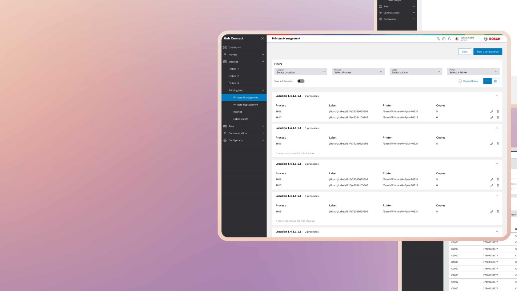Open help via question mark icon
The width and height of the screenshot is (517, 291).
point(444,39)
